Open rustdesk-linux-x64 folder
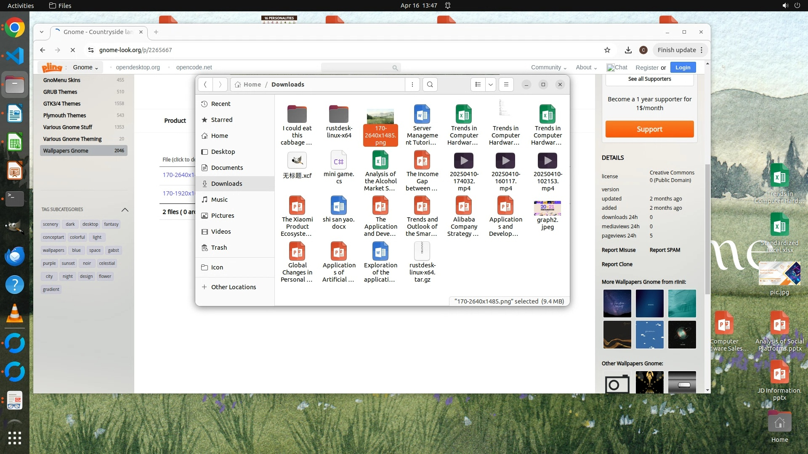The width and height of the screenshot is (808, 454). pos(339,114)
